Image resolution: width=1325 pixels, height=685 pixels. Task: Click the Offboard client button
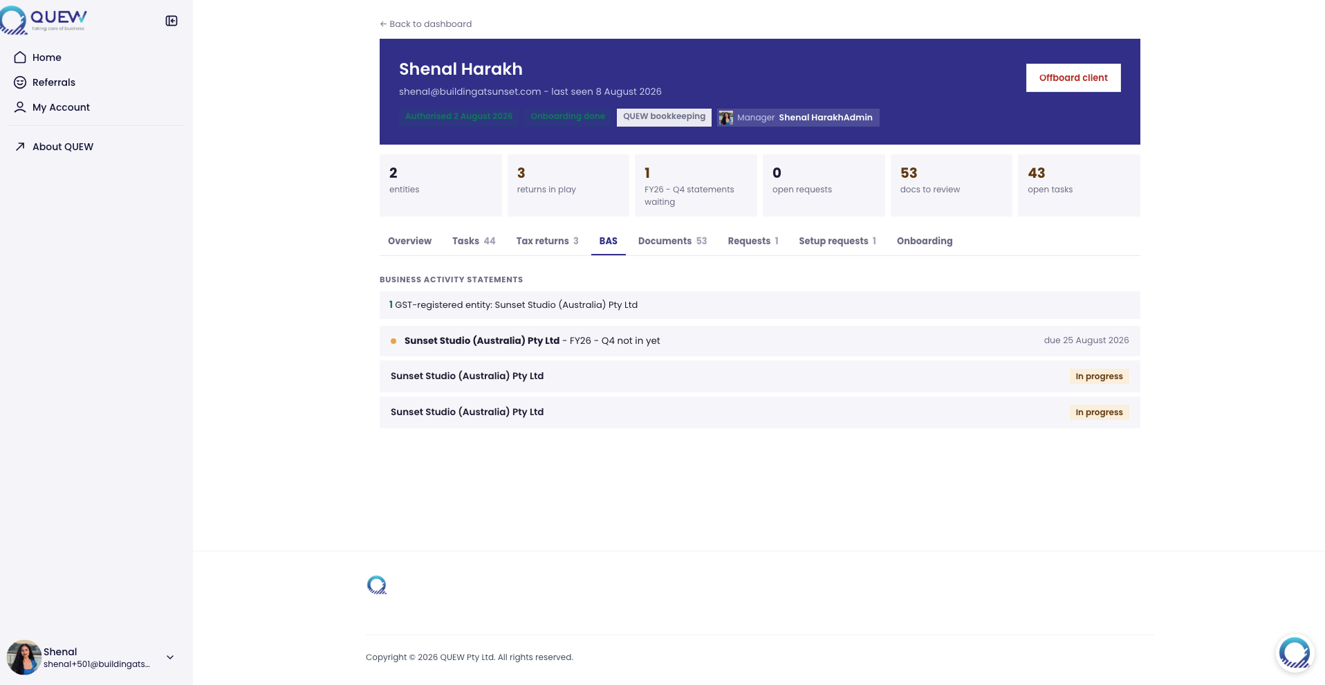tap(1073, 78)
